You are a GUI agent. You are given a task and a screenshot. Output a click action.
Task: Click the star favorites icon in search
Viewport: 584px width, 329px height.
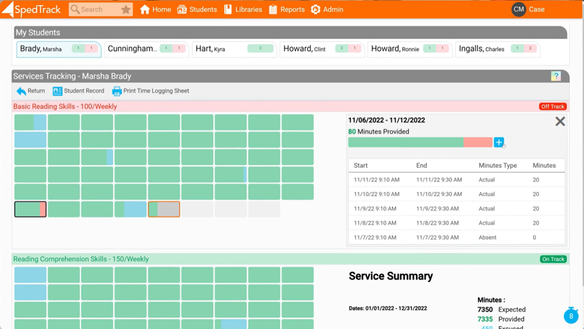(x=126, y=9)
